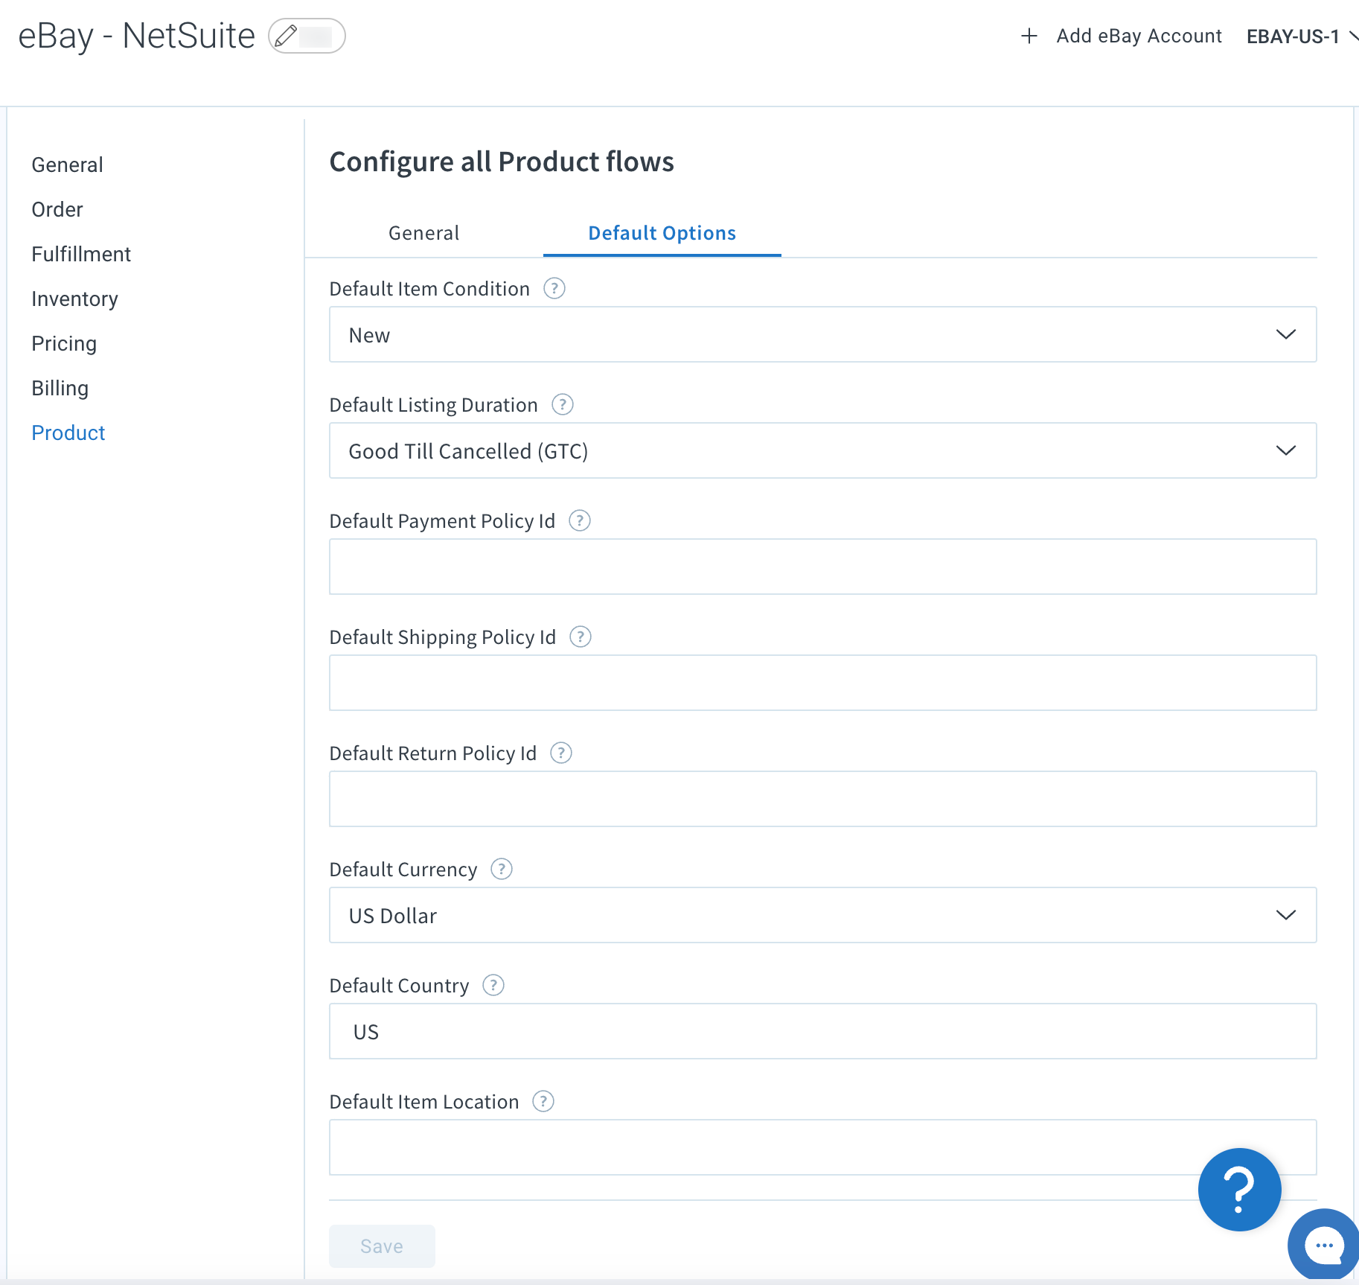Open General section in sidebar
1359x1285 pixels.
point(67,165)
